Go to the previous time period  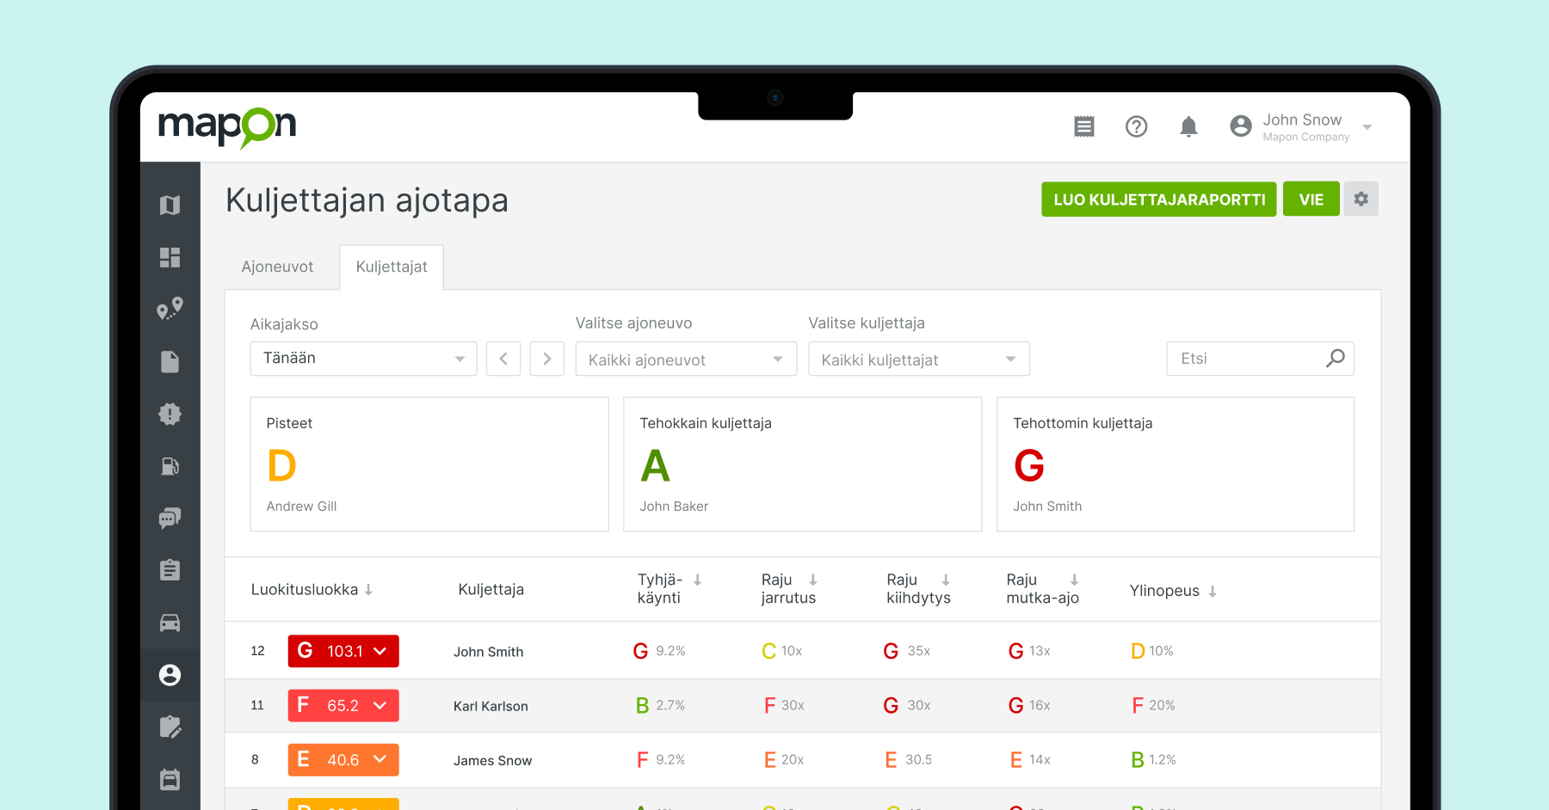[x=503, y=359]
